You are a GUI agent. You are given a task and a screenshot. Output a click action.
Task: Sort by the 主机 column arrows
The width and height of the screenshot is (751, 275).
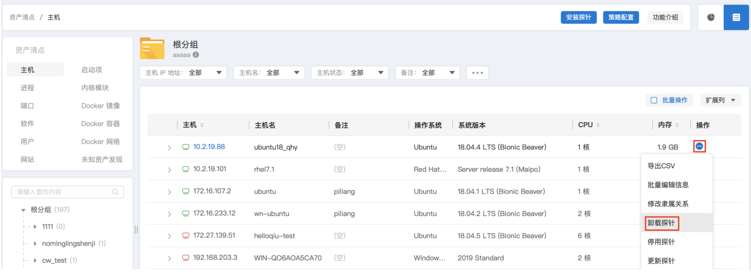[202, 125]
